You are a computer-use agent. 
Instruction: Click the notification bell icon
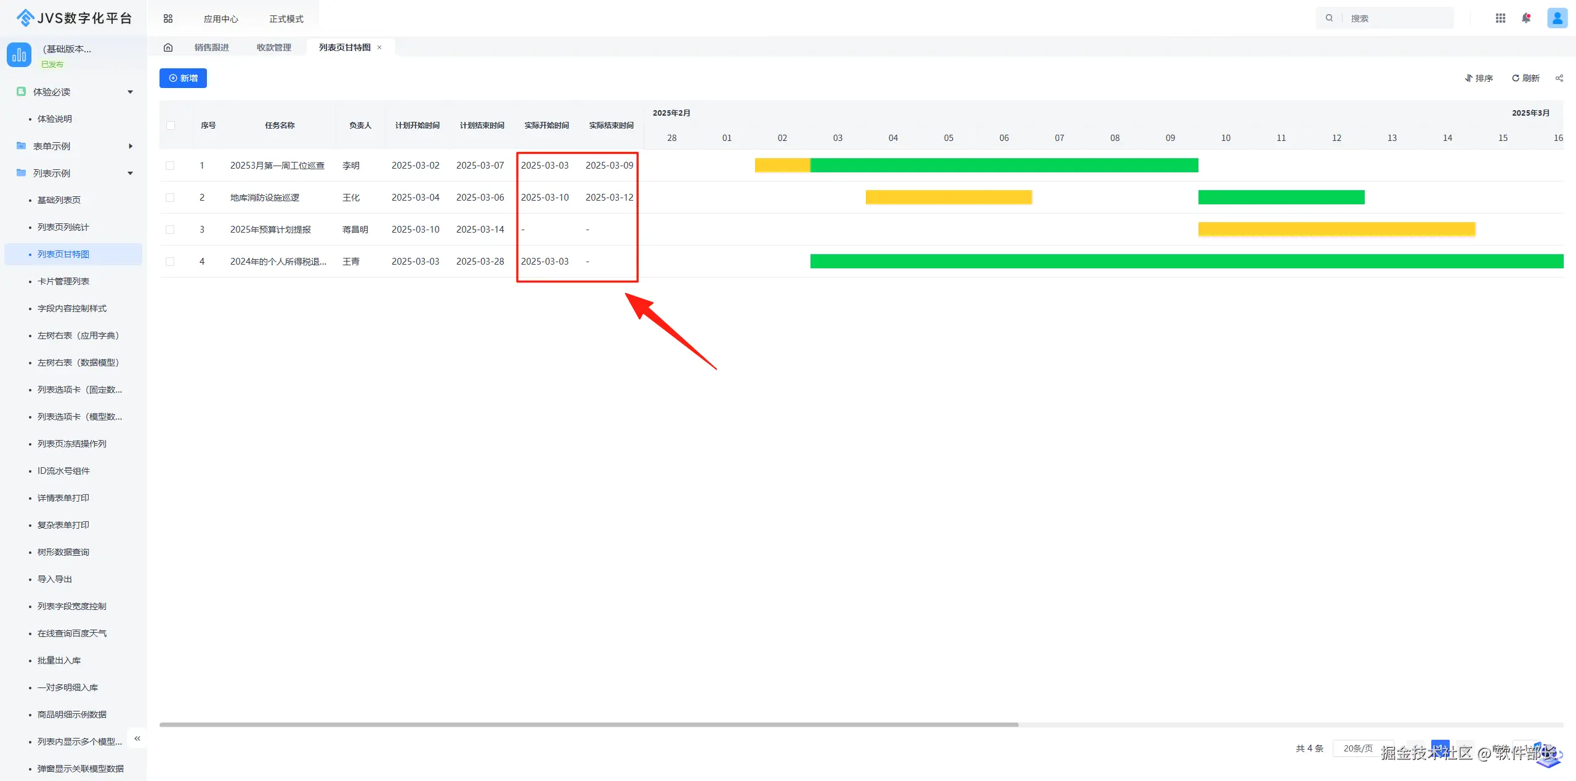(1525, 18)
